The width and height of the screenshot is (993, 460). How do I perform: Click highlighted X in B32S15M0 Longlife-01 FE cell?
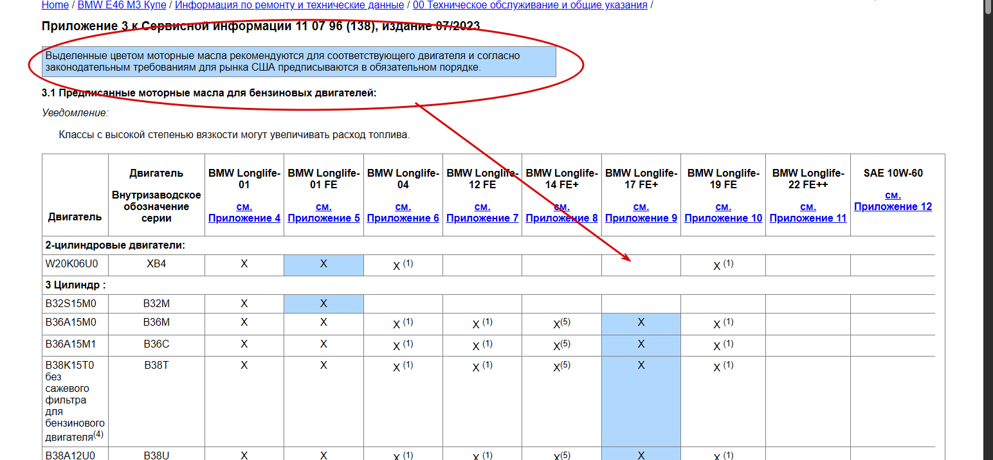coord(323,303)
